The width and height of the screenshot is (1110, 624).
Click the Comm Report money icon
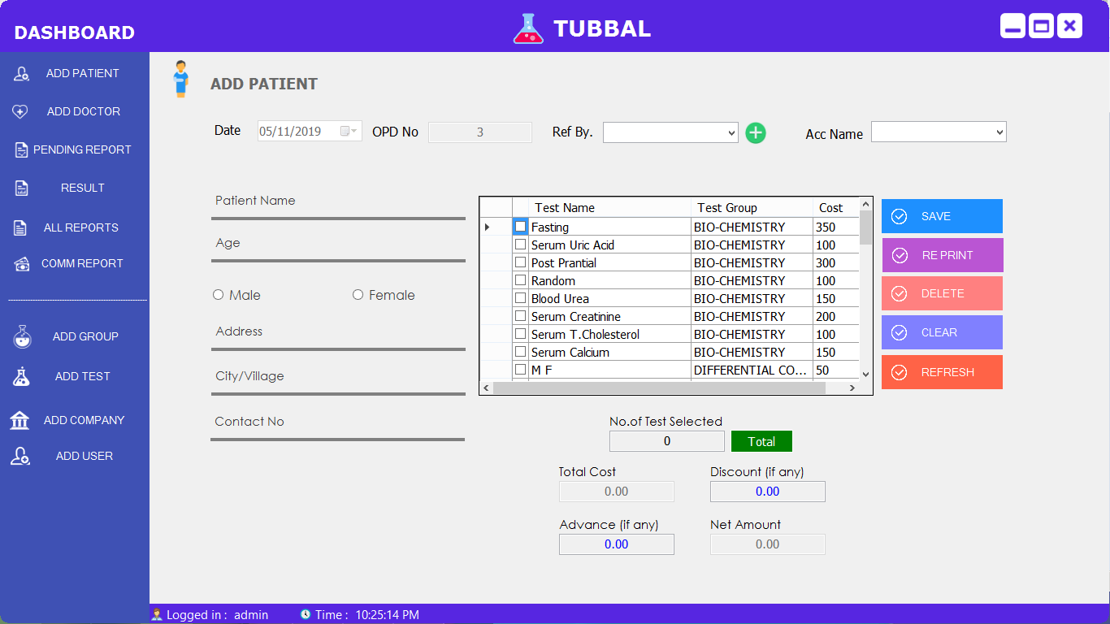coord(23,263)
